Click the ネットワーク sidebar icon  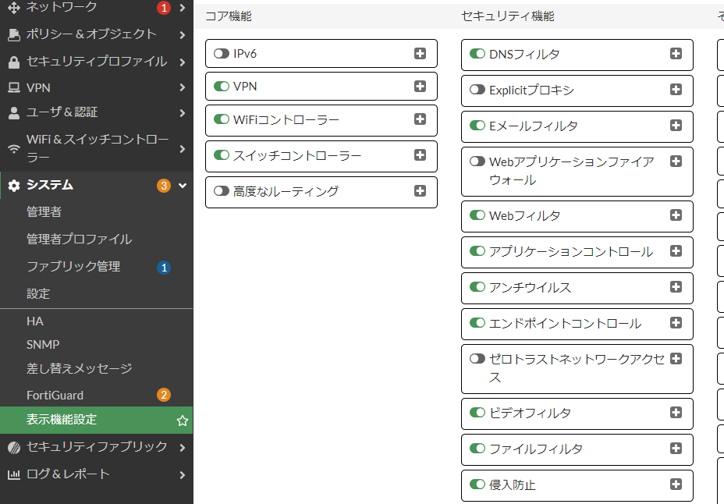[14, 8]
